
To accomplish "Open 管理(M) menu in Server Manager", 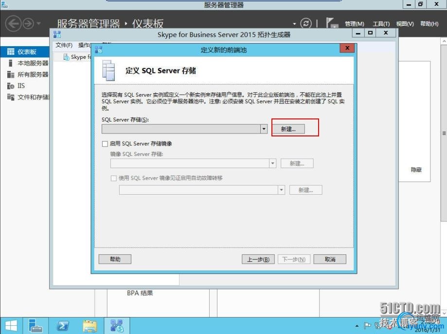I will (355, 24).
